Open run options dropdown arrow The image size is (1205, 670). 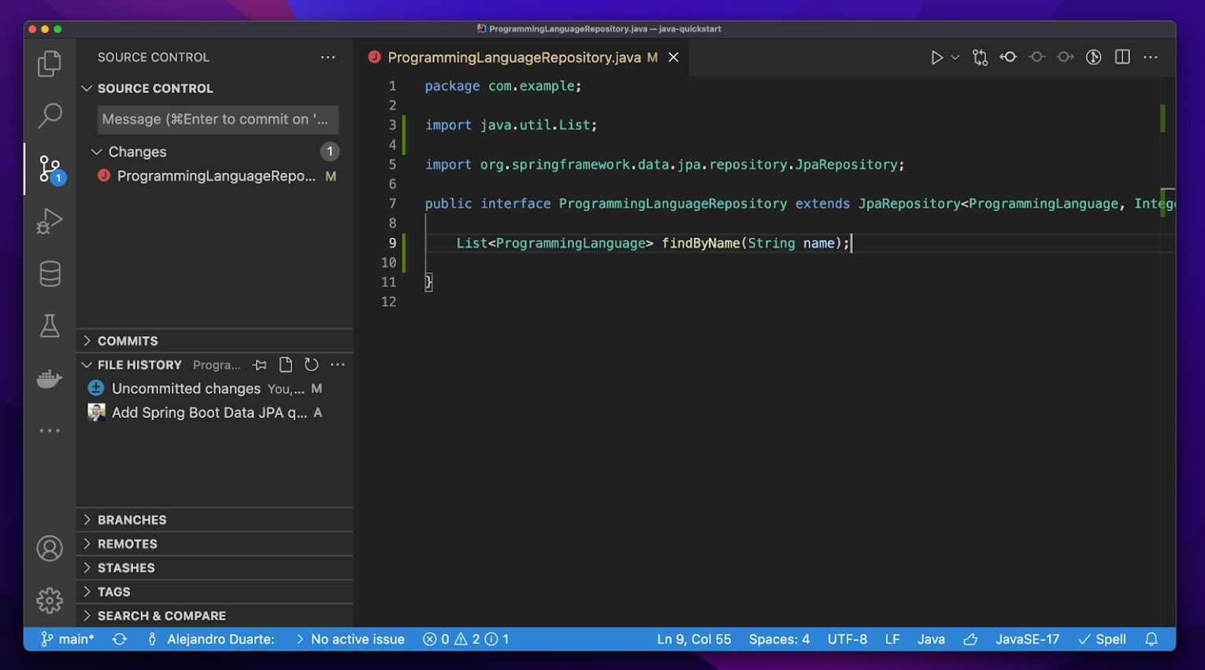coord(955,57)
